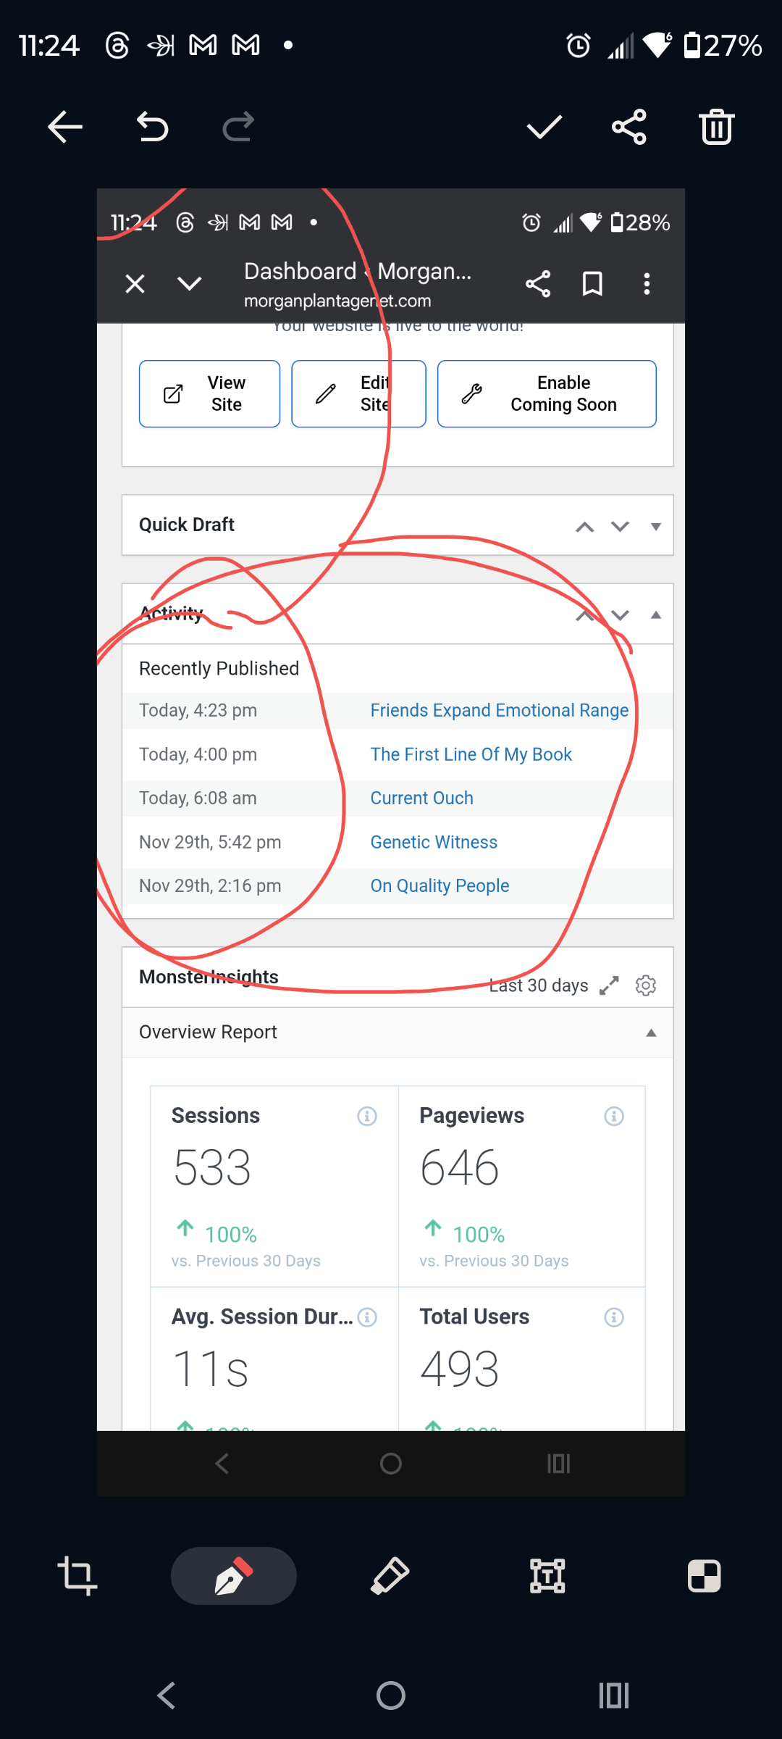Select the crop tool
This screenshot has height=1739, width=782.
click(x=77, y=1575)
